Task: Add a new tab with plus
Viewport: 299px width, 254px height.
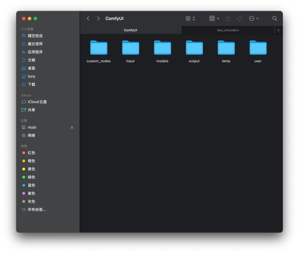Action: [279, 30]
